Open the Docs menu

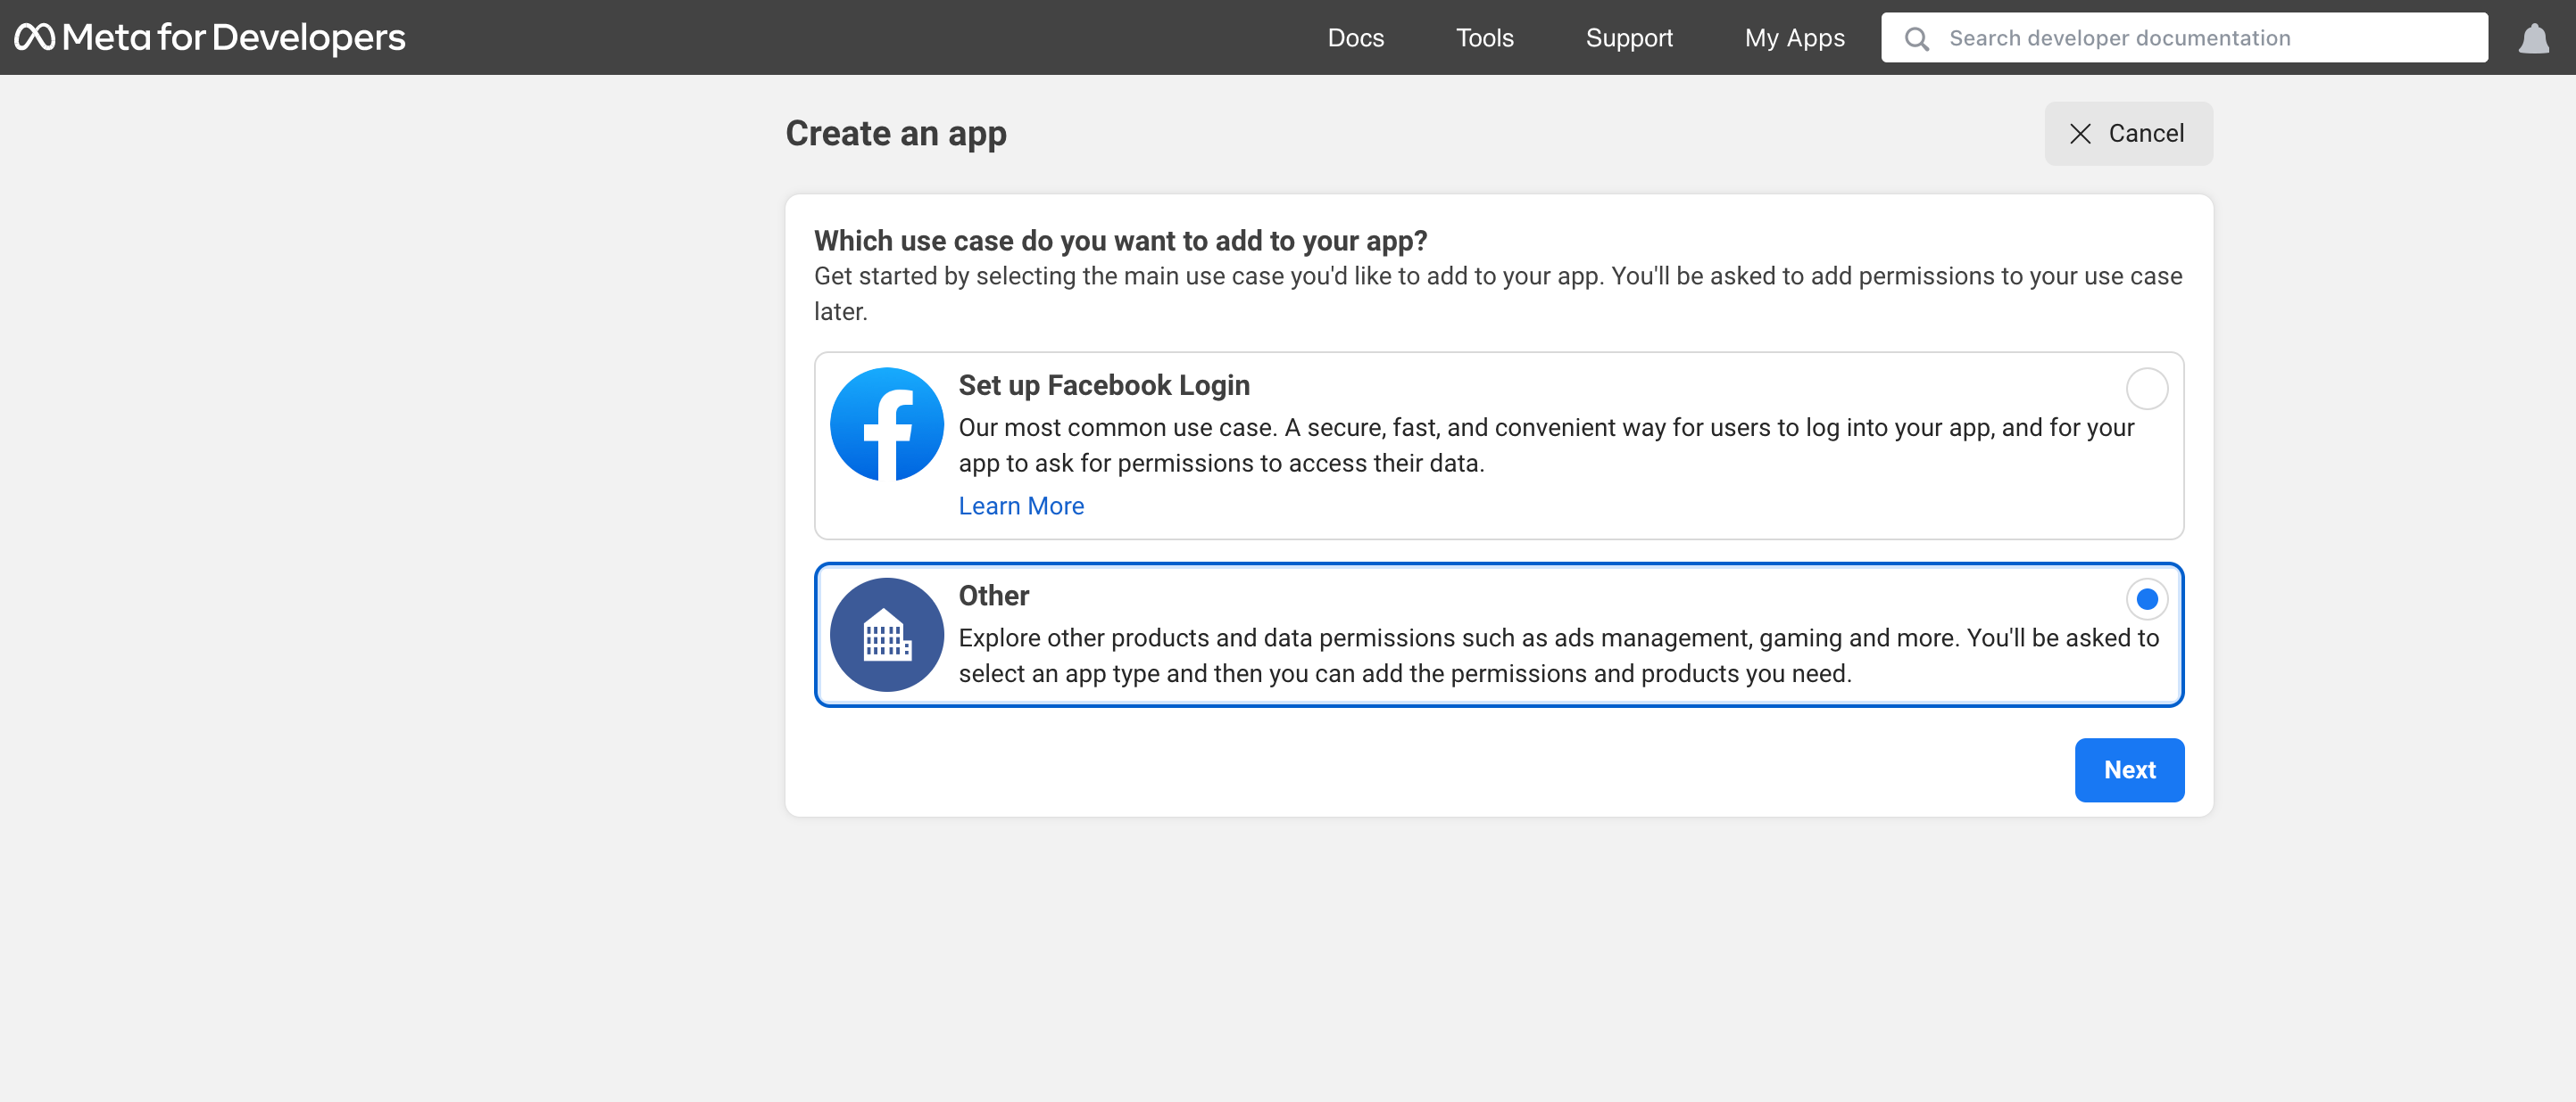[1355, 38]
